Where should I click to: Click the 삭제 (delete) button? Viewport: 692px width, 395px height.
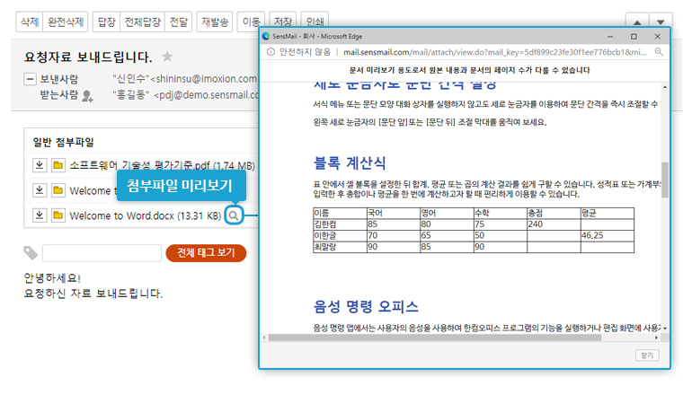point(30,21)
